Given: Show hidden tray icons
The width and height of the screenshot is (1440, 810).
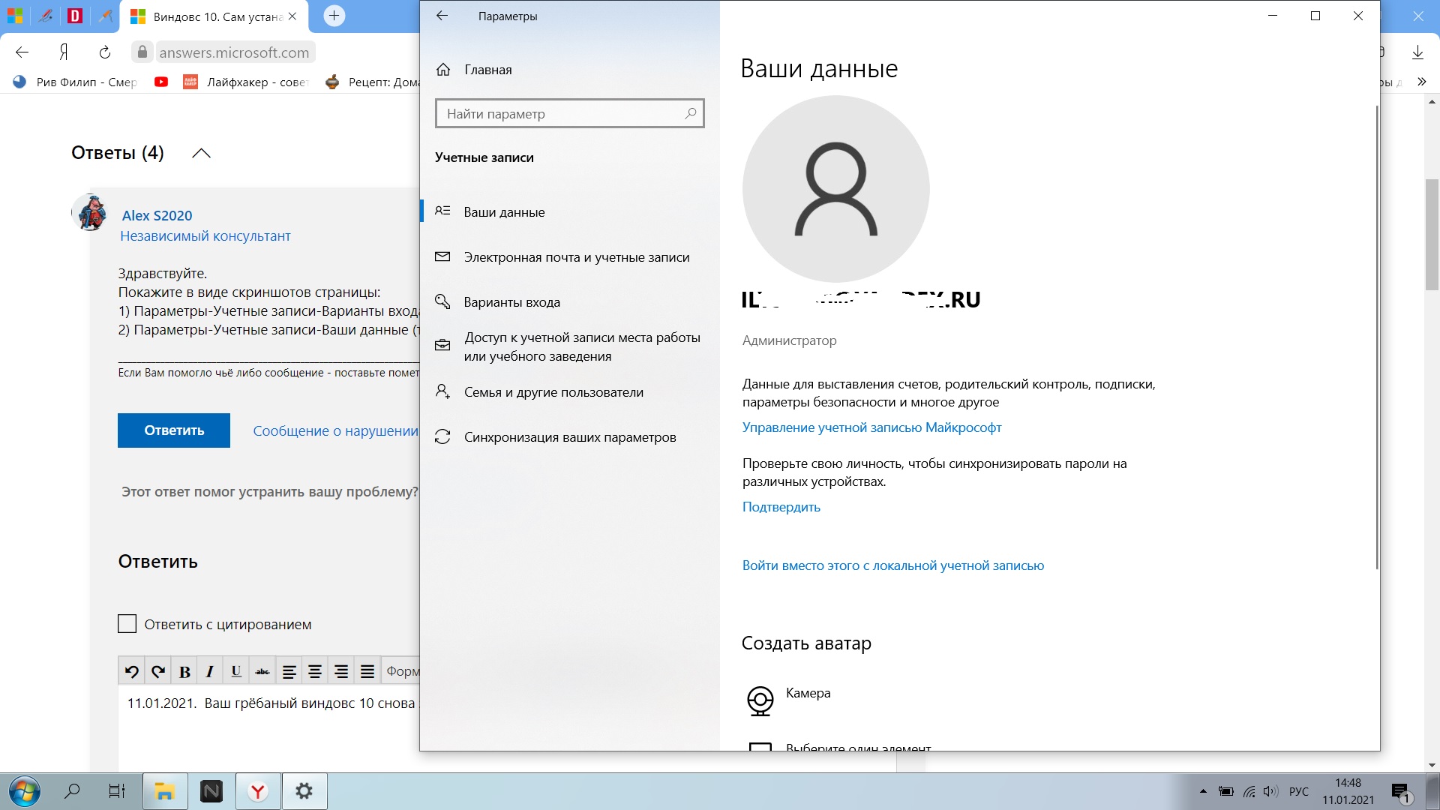Looking at the screenshot, I should click(x=1203, y=791).
